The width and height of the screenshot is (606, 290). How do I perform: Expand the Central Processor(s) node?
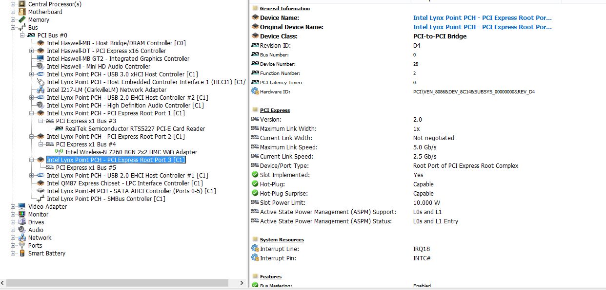[x=13, y=4]
